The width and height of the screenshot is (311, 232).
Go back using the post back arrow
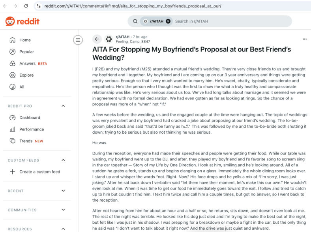tap(97, 39)
